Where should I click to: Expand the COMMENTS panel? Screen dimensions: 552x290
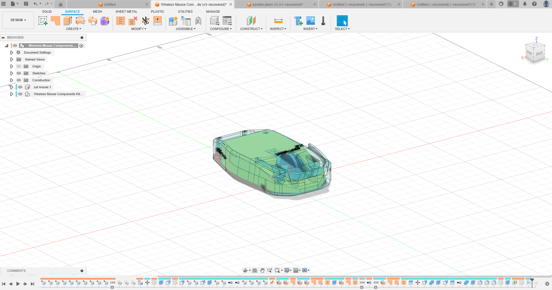[82, 271]
